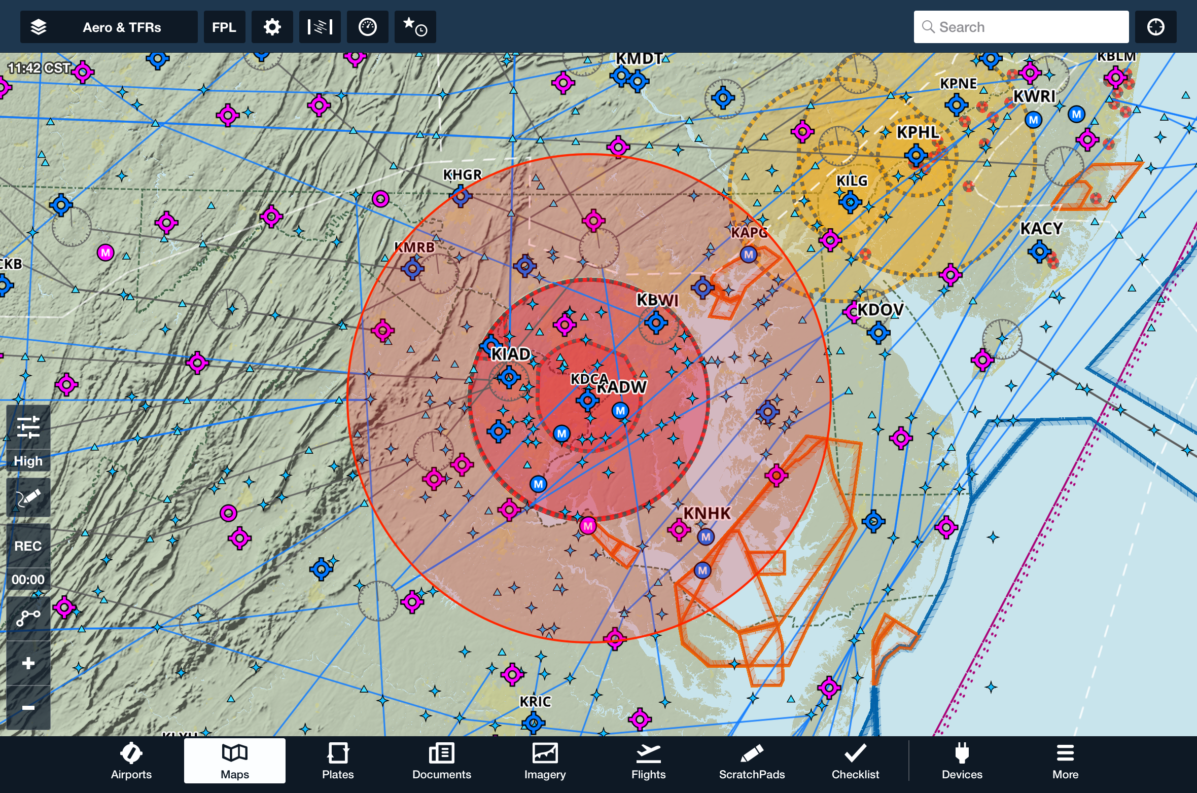Image resolution: width=1197 pixels, height=793 pixels.
Task: Tap the KACY airport marker
Action: point(1040,251)
